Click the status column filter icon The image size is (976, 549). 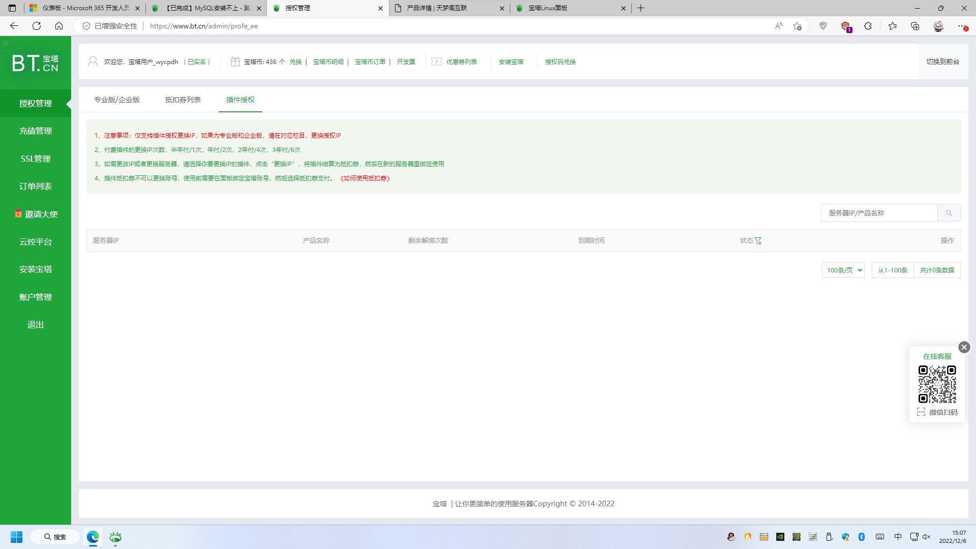[758, 240]
